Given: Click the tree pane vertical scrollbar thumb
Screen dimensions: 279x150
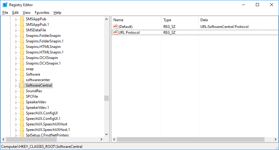Looking at the screenshot, I should point(106,98).
